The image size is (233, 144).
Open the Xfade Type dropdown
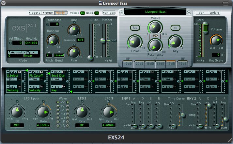pos(31,52)
